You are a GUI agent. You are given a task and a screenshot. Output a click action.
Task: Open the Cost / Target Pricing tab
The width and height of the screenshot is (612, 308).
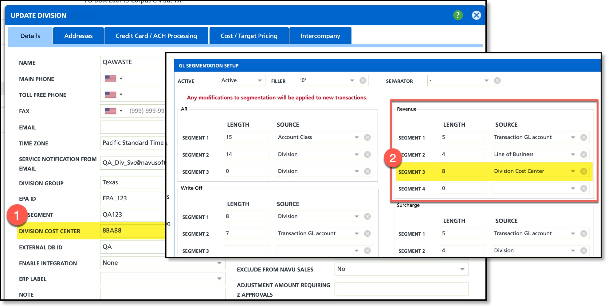click(249, 36)
